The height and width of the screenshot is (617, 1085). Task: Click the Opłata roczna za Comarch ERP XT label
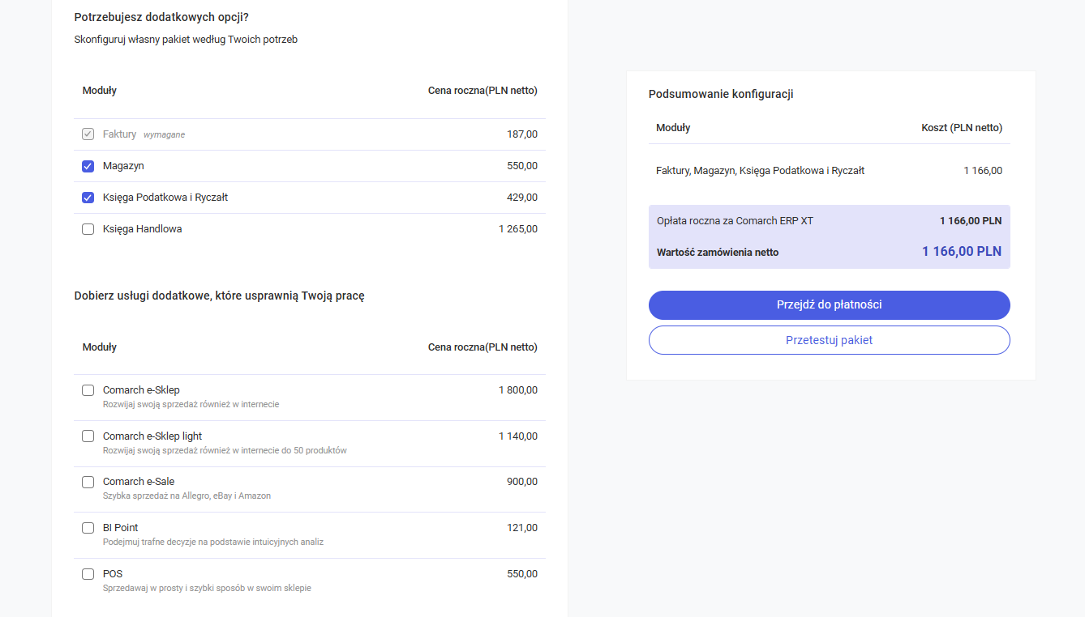[735, 221]
